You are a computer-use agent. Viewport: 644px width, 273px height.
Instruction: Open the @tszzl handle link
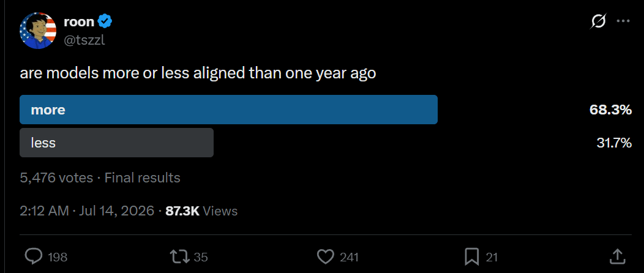click(x=84, y=40)
